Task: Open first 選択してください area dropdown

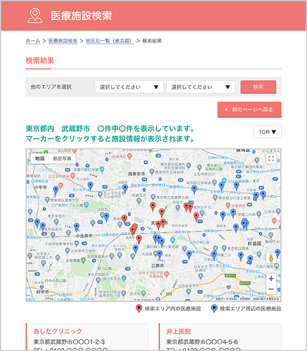Action: (129, 87)
